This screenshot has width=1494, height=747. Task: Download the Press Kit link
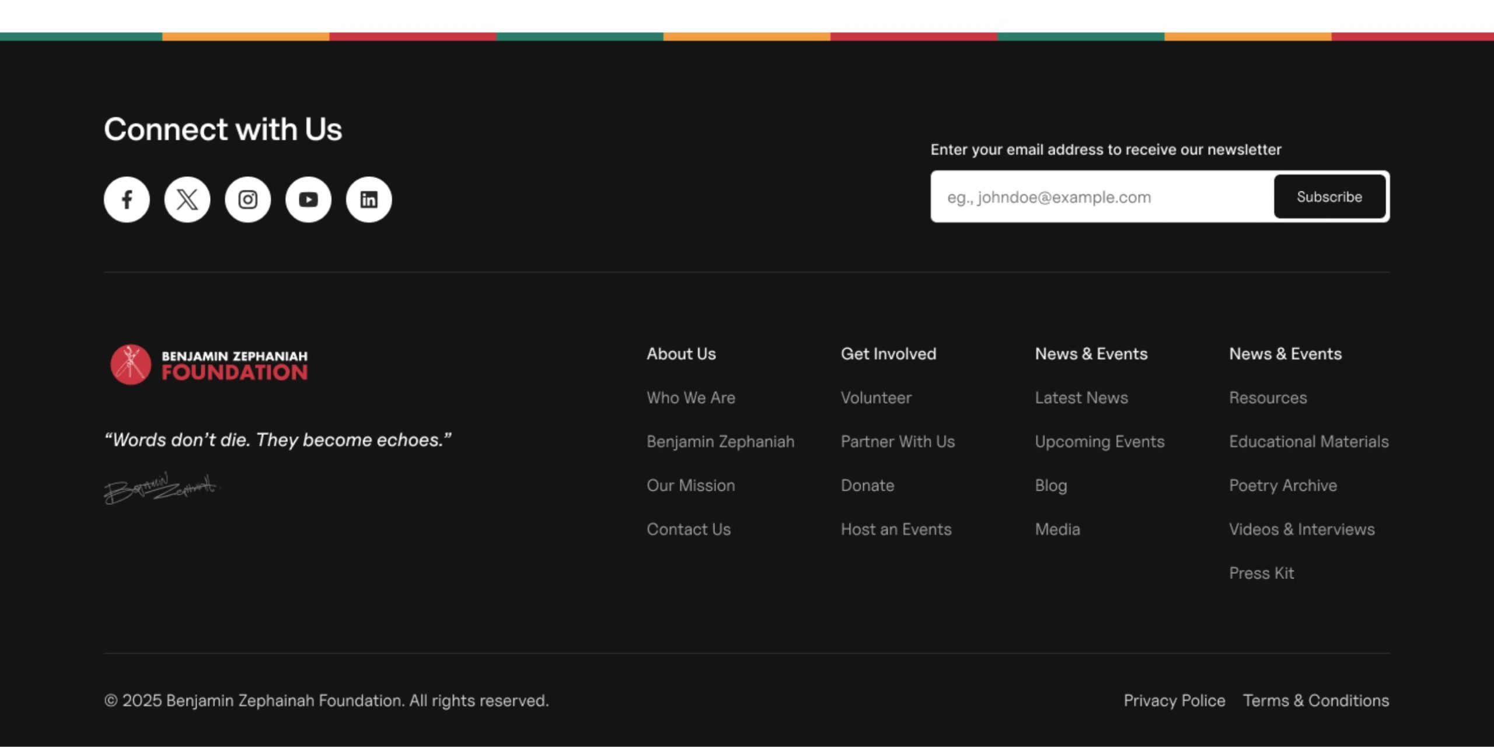(x=1262, y=573)
